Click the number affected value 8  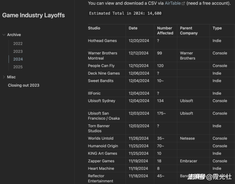[158, 168]
